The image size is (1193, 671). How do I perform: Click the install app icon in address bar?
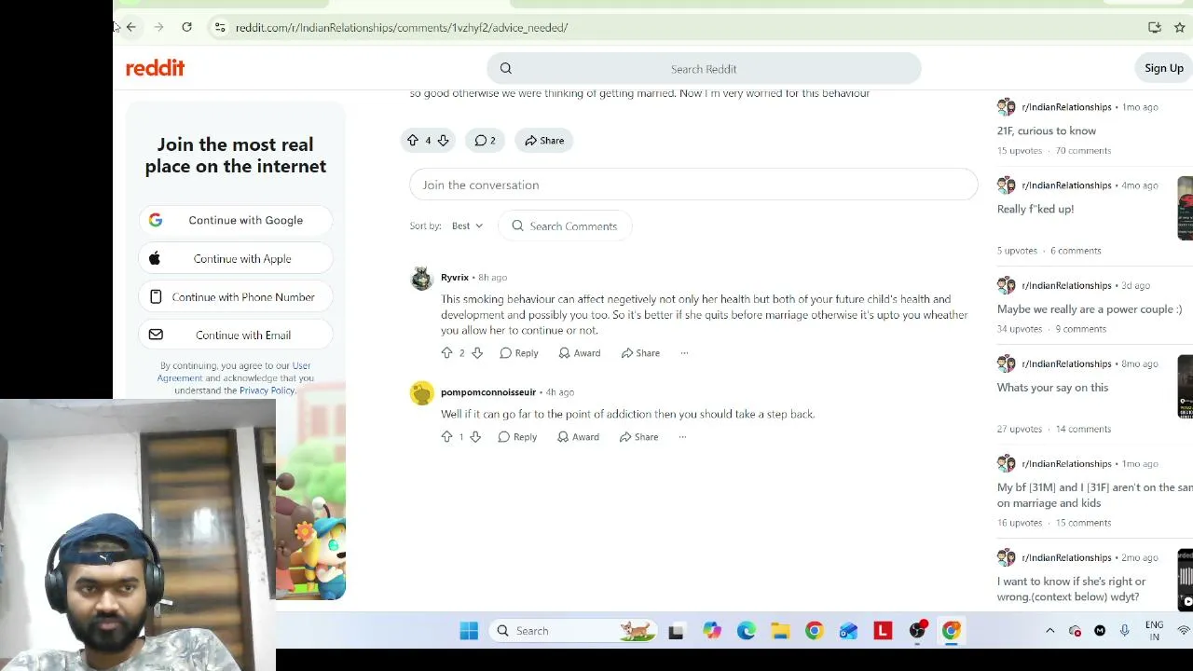point(1155,27)
